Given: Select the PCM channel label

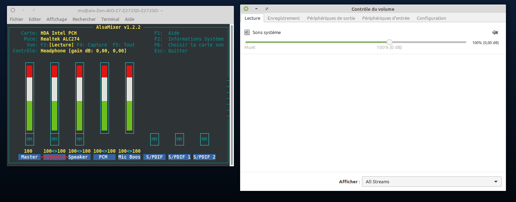Looking at the screenshot, I should tap(103, 157).
